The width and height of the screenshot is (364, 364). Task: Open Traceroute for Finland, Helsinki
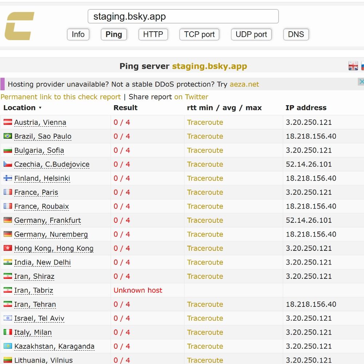point(205,178)
